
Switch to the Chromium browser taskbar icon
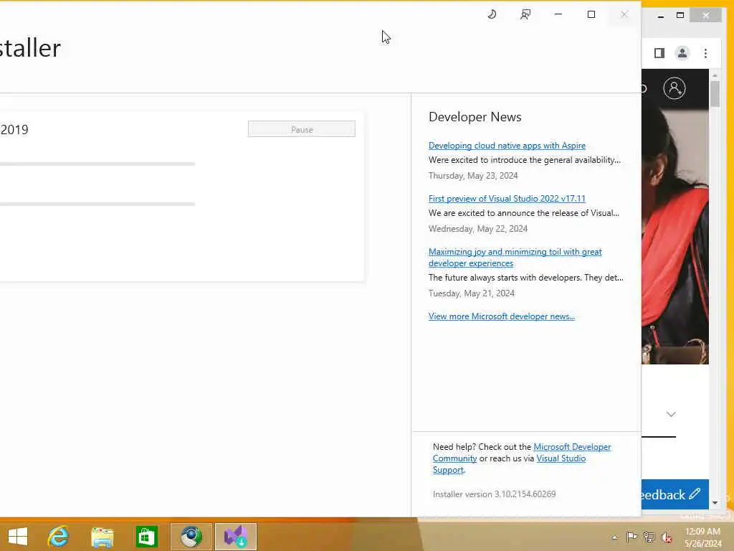click(x=191, y=537)
